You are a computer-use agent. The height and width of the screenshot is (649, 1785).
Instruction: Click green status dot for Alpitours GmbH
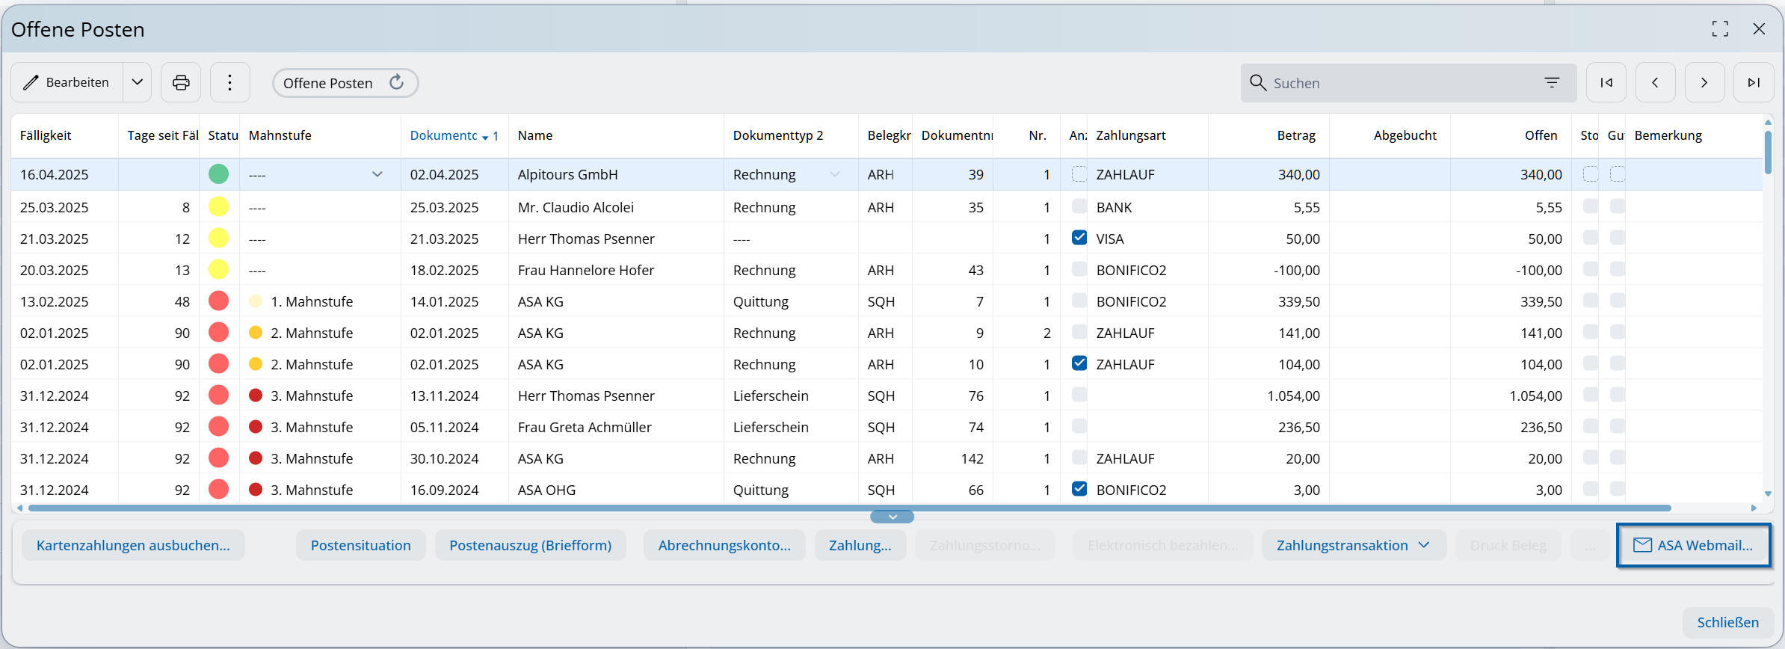tap(218, 174)
